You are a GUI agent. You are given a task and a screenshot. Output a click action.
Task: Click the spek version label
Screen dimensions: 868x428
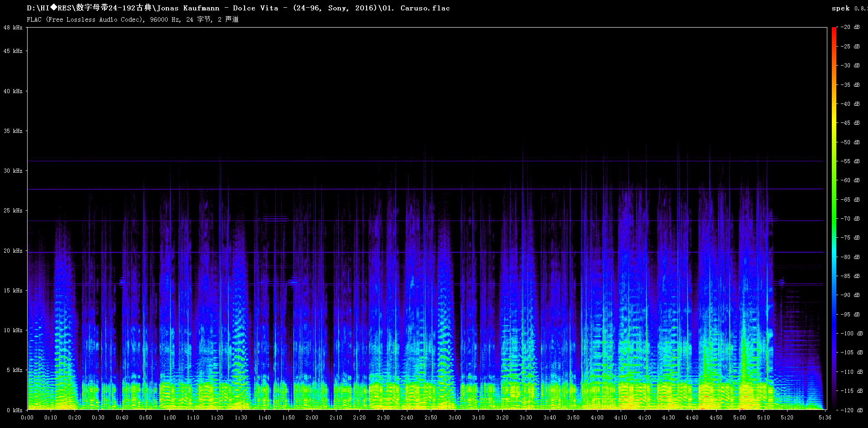[848, 8]
